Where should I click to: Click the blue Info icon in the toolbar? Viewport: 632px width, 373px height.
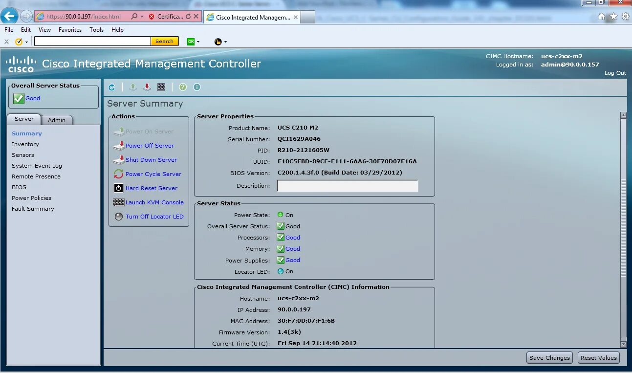click(x=197, y=87)
